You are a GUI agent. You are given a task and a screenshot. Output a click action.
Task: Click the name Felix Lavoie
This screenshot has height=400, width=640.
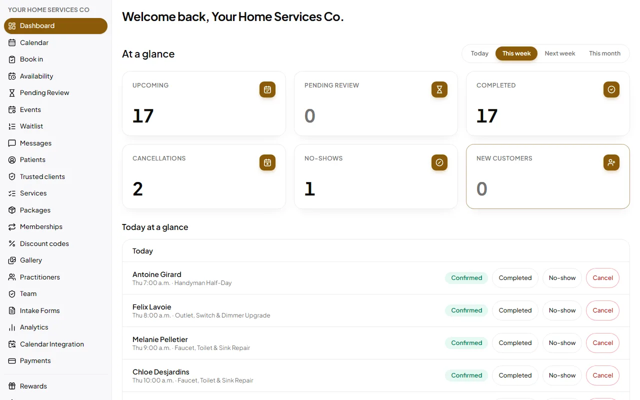(x=152, y=307)
